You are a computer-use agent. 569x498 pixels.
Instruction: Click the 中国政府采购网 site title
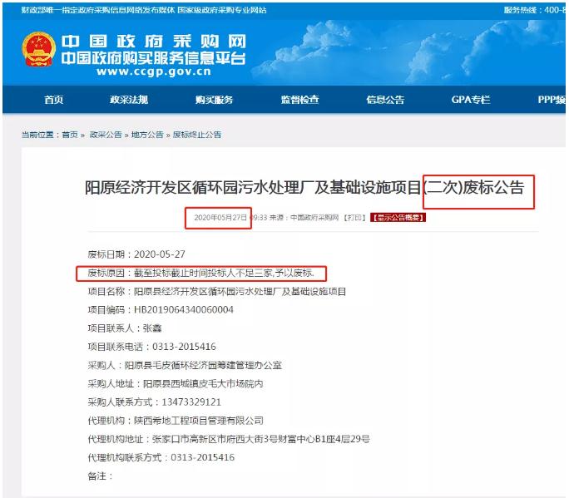point(154,42)
